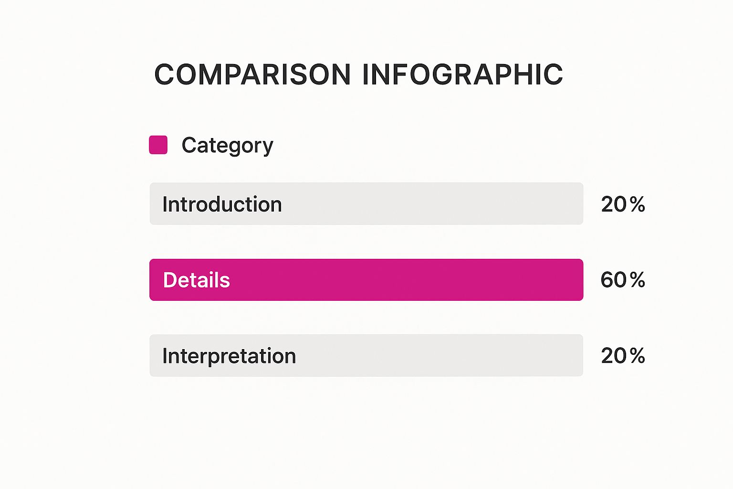Click the "Introduction" label text
The width and height of the screenshot is (733, 489).
[x=222, y=204]
